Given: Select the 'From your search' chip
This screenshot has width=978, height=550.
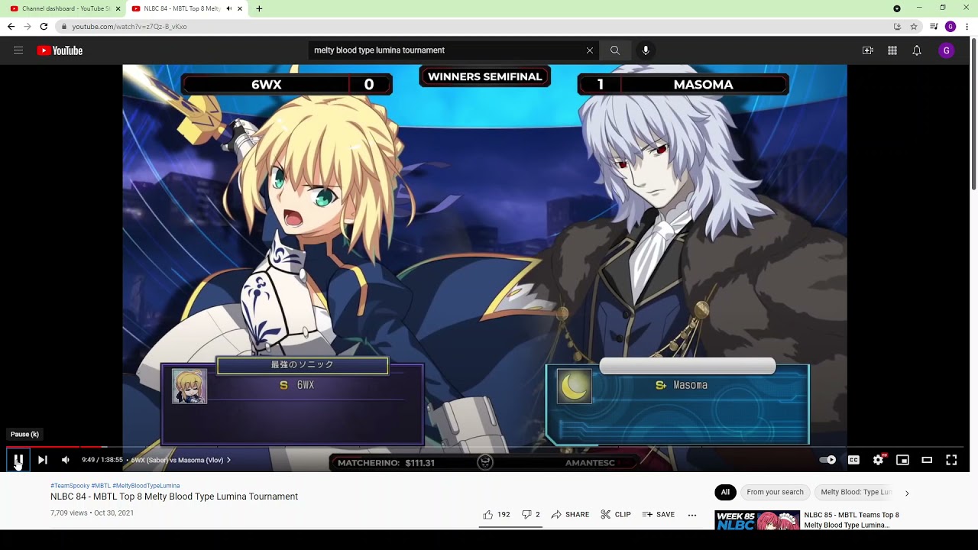Looking at the screenshot, I should tap(775, 492).
